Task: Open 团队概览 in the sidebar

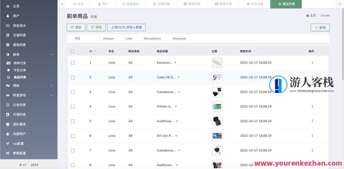Action: [x=28, y=124]
